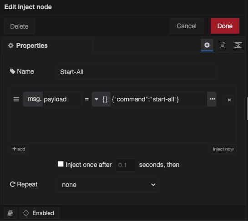
Task: Click the Done button
Action: pyautogui.click(x=225, y=26)
